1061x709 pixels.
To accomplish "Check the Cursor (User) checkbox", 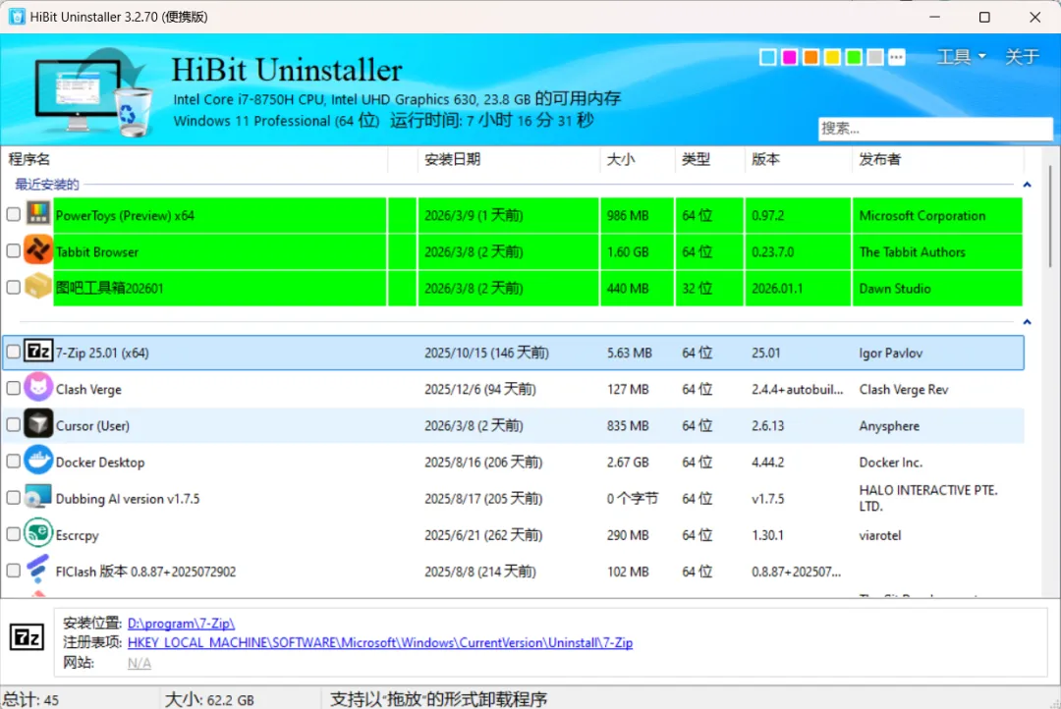I will (14, 425).
